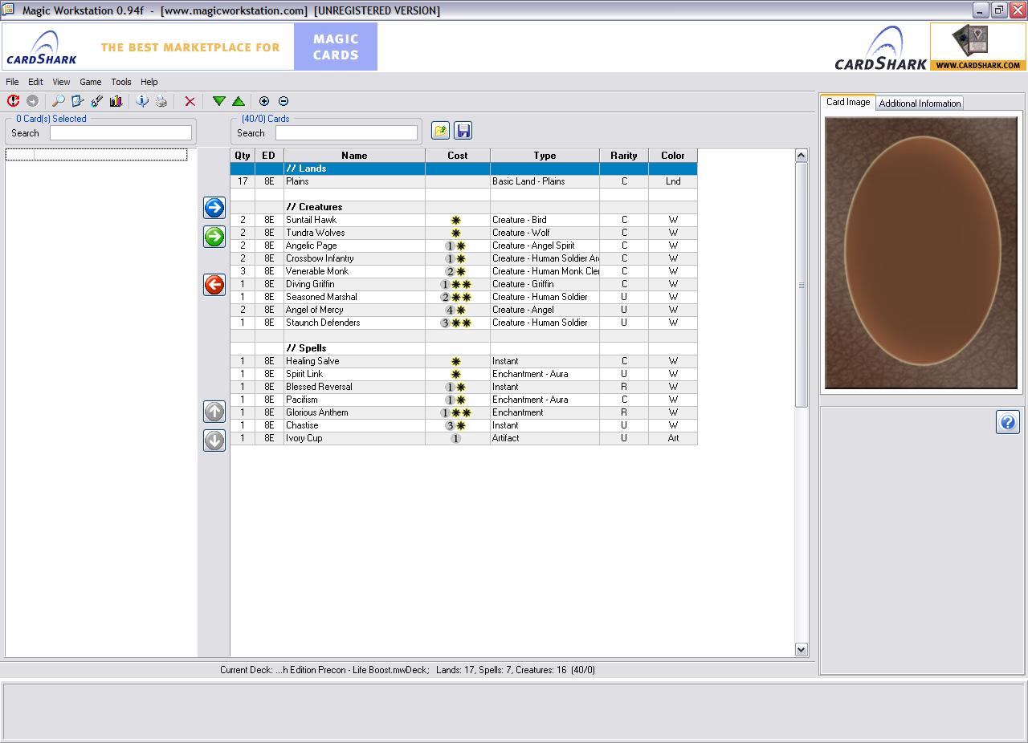Click the circled plus toolbar icon
Screen dimensions: 1028x743
point(264,101)
